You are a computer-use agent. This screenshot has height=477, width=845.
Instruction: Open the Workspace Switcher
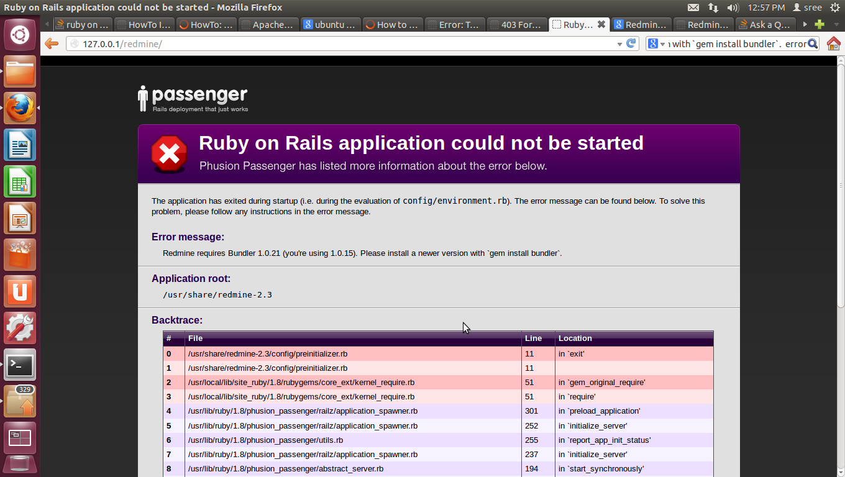[x=21, y=438]
